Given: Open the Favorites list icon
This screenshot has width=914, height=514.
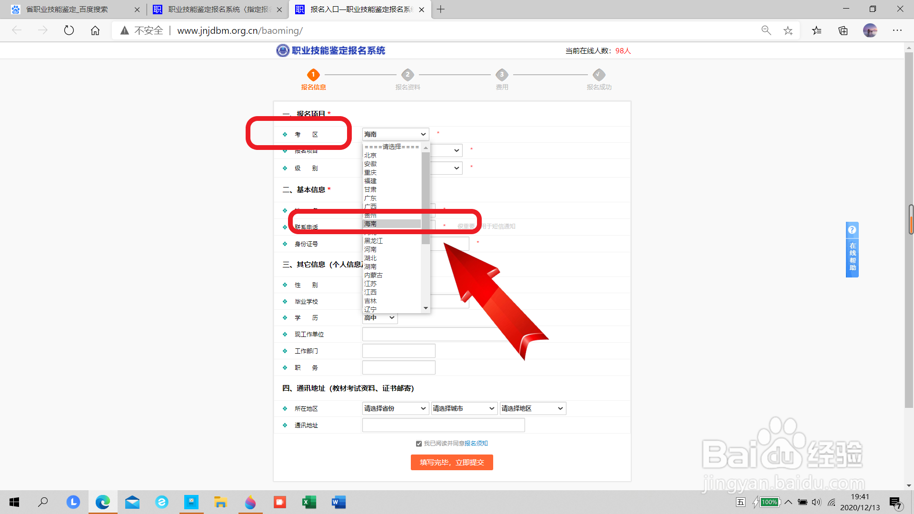Looking at the screenshot, I should coord(816,30).
